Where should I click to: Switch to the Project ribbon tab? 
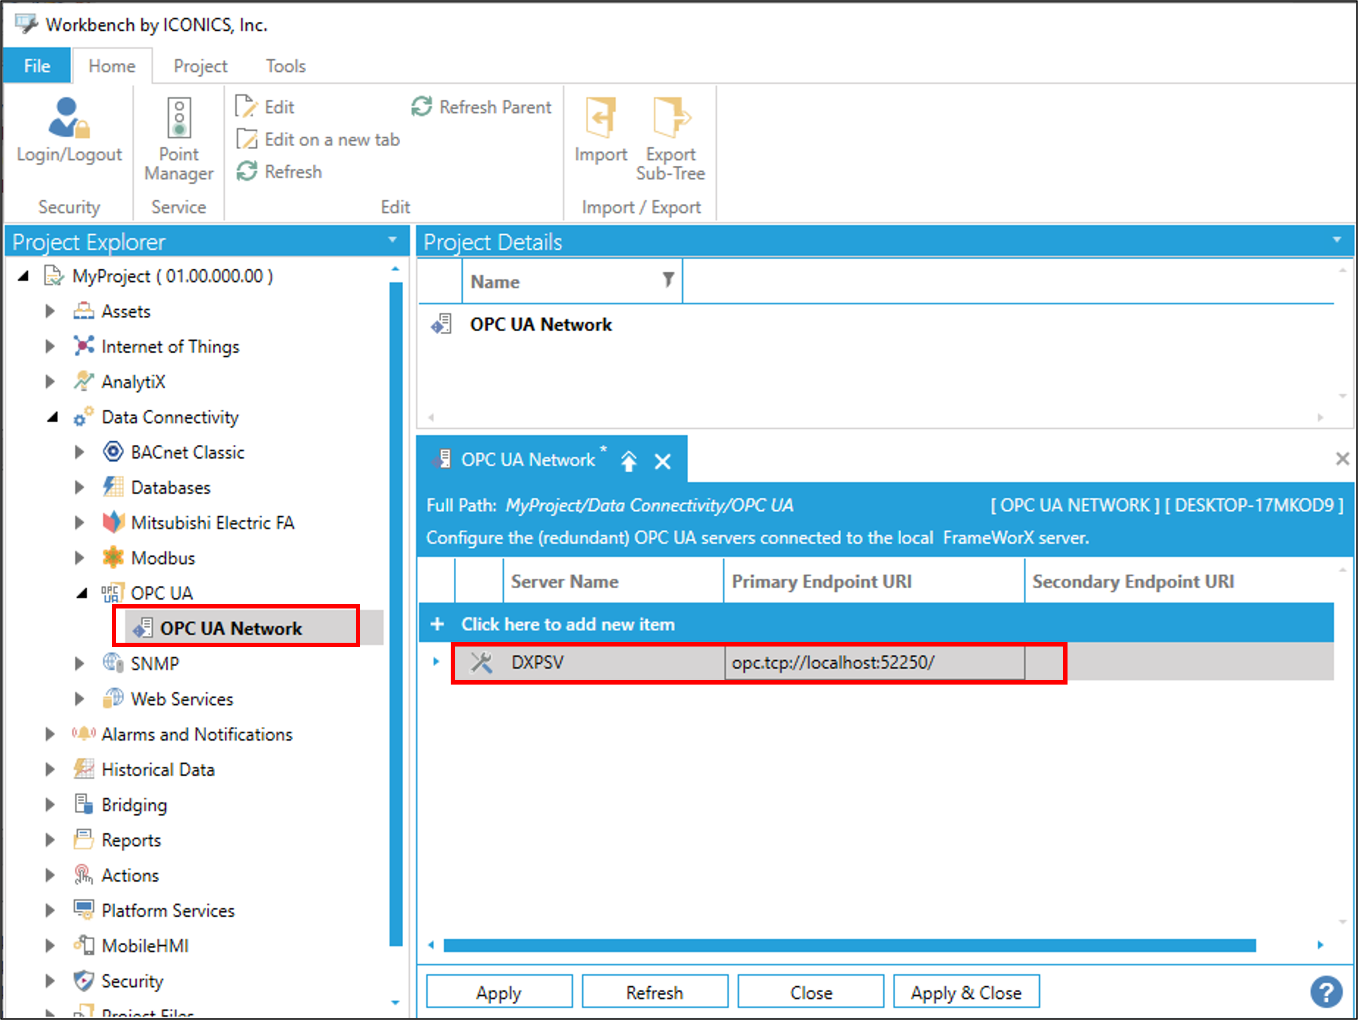[x=200, y=66]
